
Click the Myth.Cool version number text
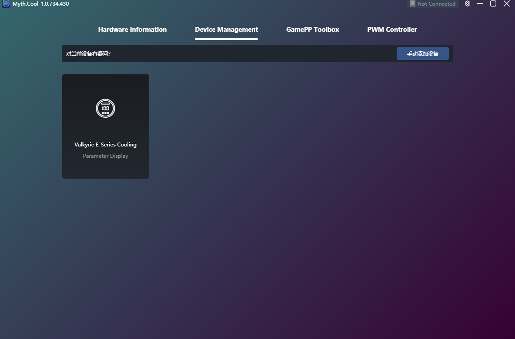(55, 4)
